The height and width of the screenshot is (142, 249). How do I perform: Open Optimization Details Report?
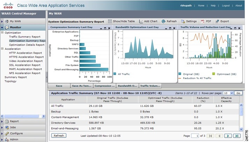[x=27, y=45]
